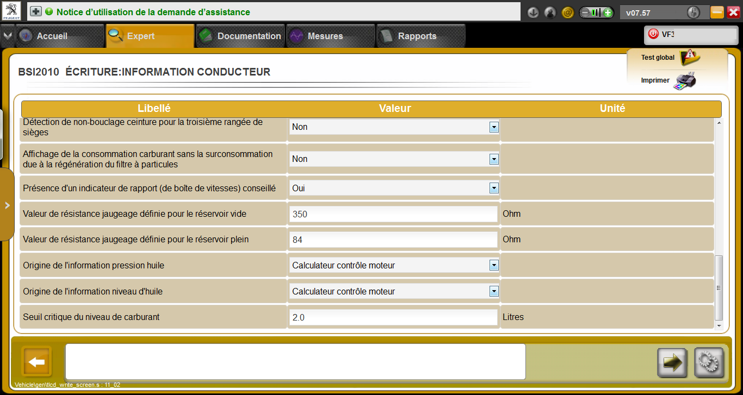Screen dimensions: 743x395
Task: Click the yellow @ email icon
Action: [x=567, y=12]
